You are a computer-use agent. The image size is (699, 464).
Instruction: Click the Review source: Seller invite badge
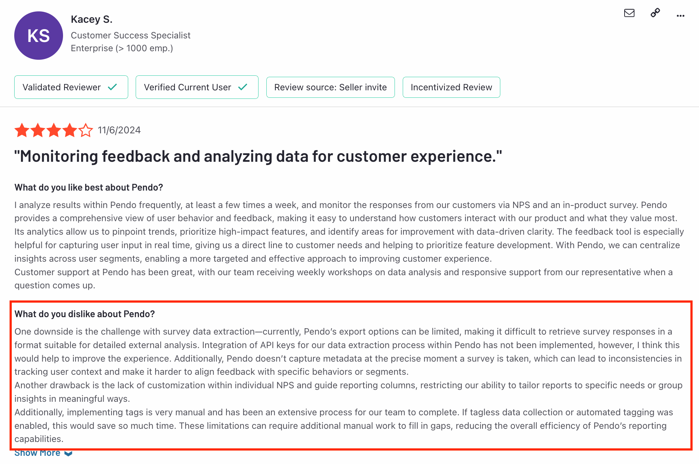coord(330,87)
